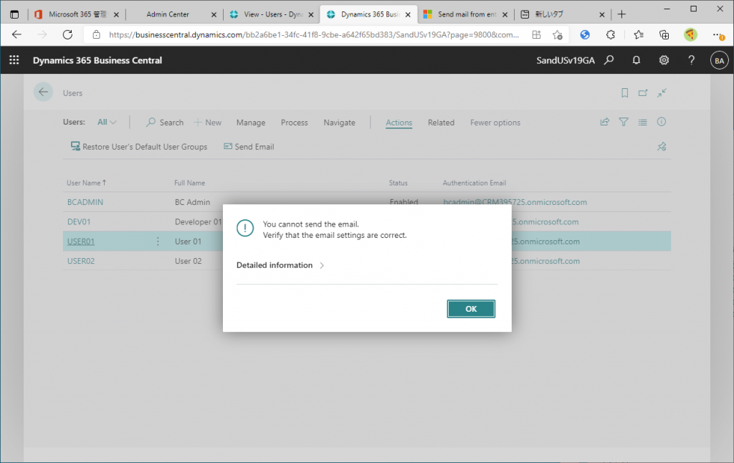Click the pin action bar icon
Viewport: 734px width, 463px height.
tap(662, 146)
